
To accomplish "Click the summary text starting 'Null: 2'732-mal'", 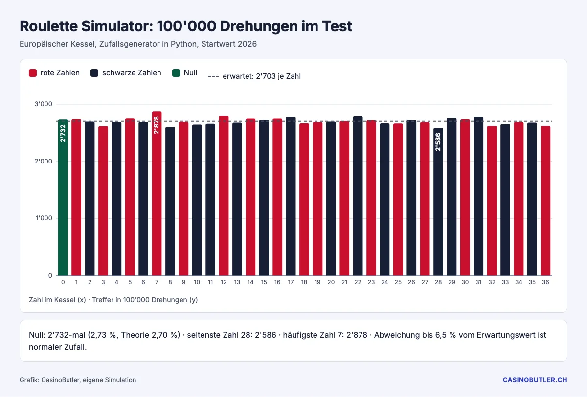I will click(288, 341).
